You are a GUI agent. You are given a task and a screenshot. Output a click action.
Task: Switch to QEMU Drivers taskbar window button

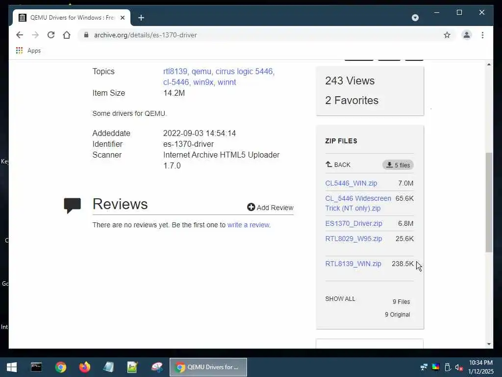pos(208,367)
